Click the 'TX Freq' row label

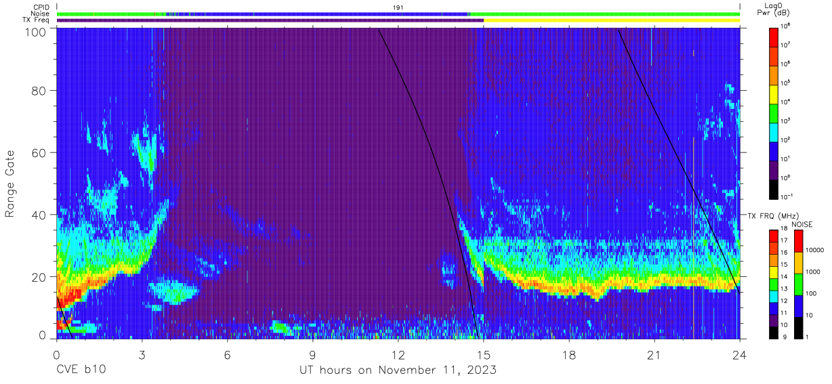tap(37, 20)
